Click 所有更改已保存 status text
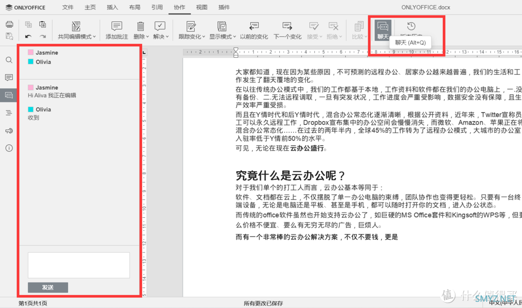522x308 pixels. [263, 303]
